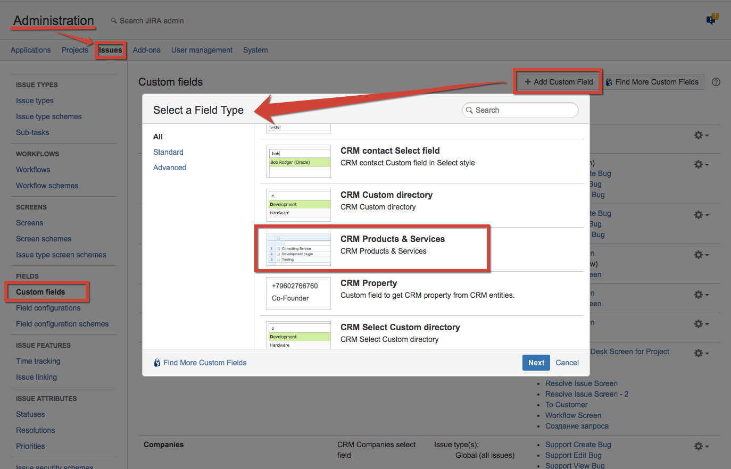The width and height of the screenshot is (731, 469).
Task: Open gear actions menu for Companies field
Action: coord(701,446)
